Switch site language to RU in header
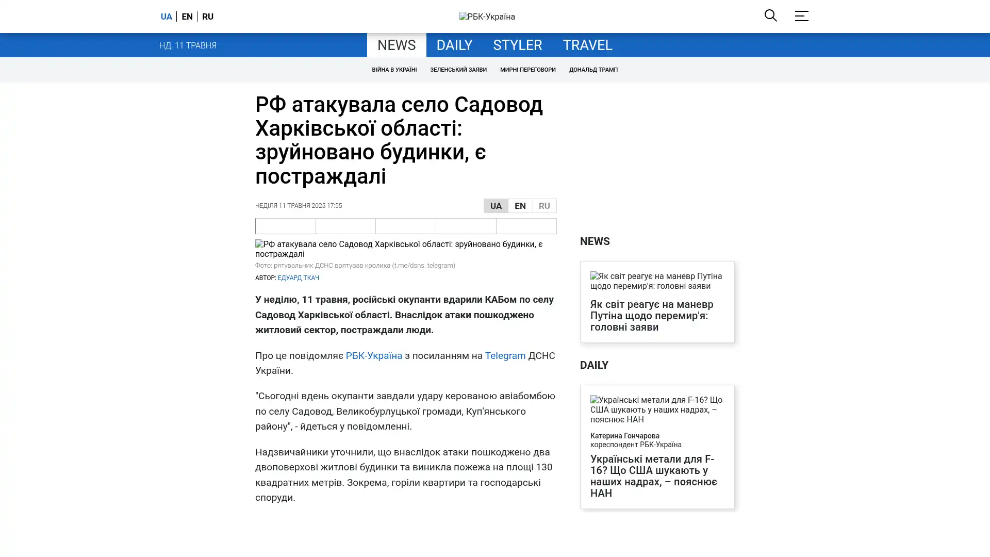 (x=207, y=17)
